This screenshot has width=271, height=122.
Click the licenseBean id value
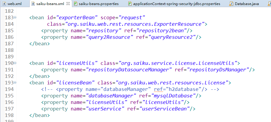tap(75, 83)
